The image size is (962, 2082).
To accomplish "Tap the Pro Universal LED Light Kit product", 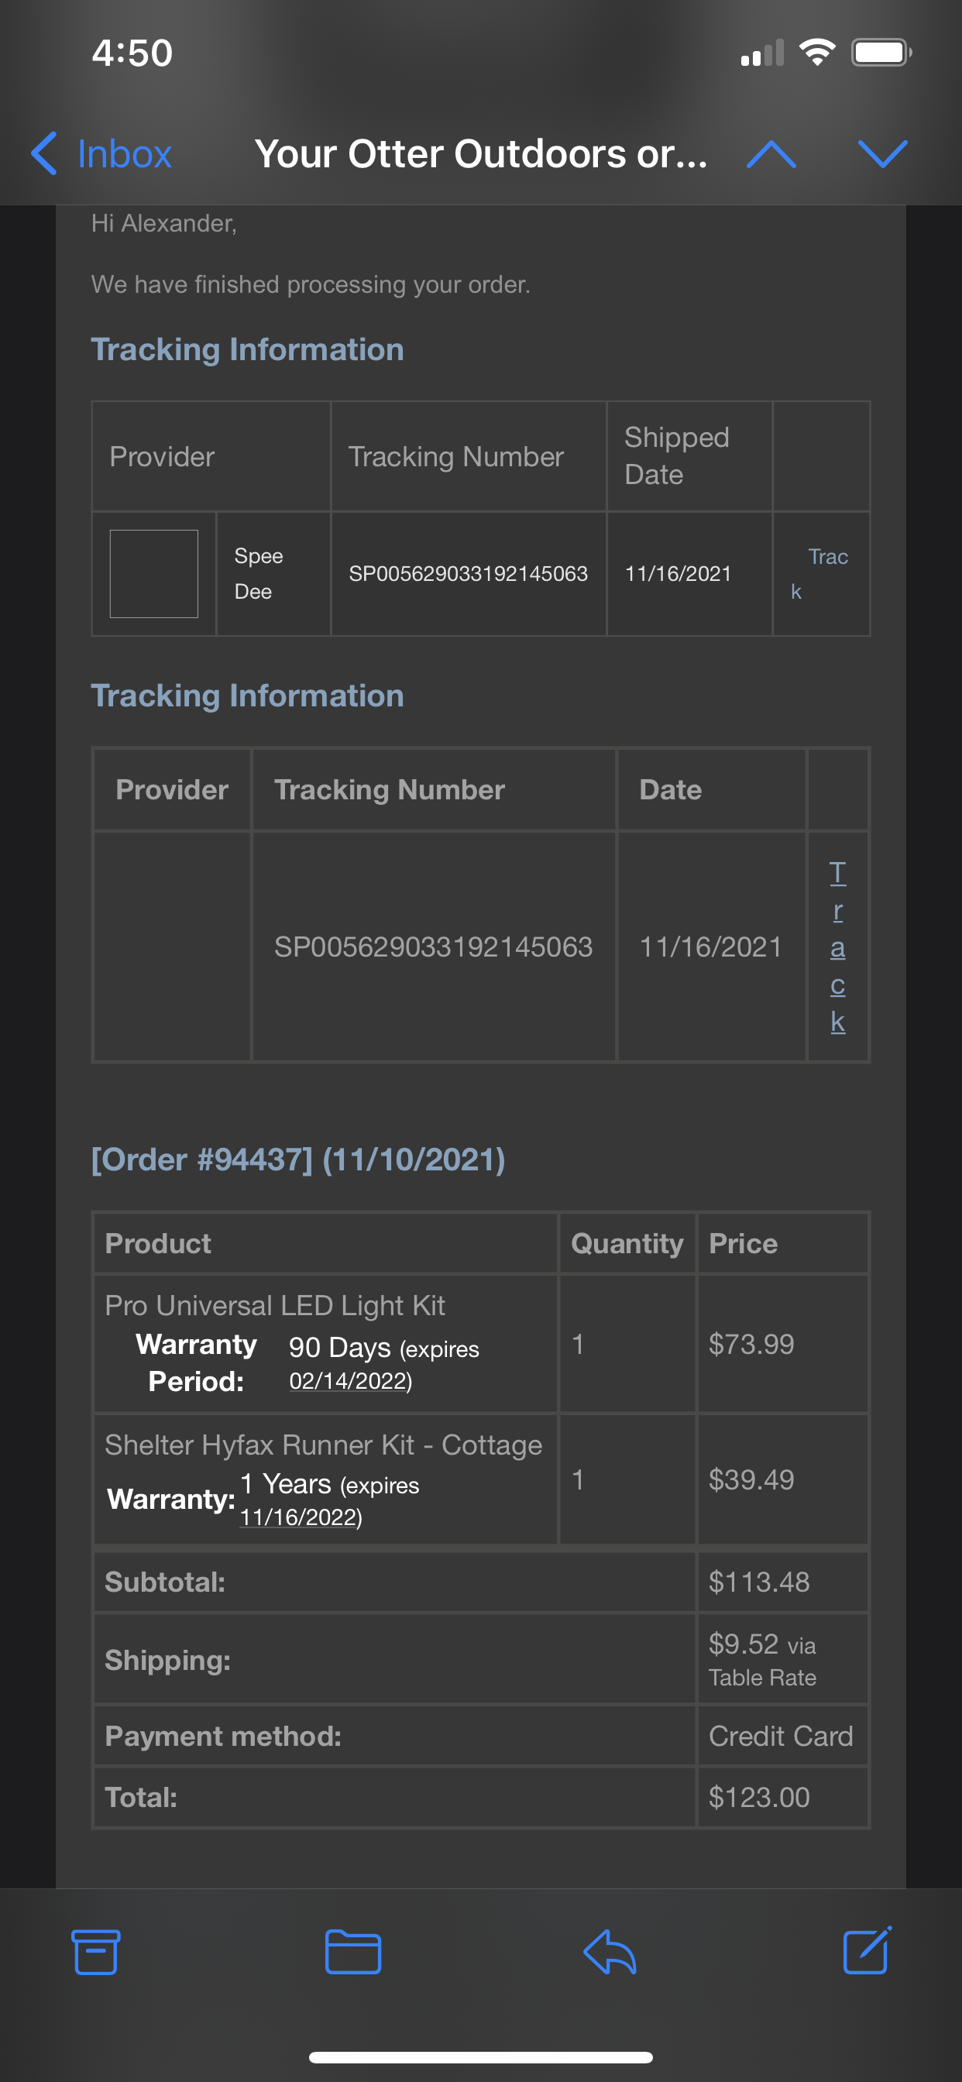I will click(275, 1305).
